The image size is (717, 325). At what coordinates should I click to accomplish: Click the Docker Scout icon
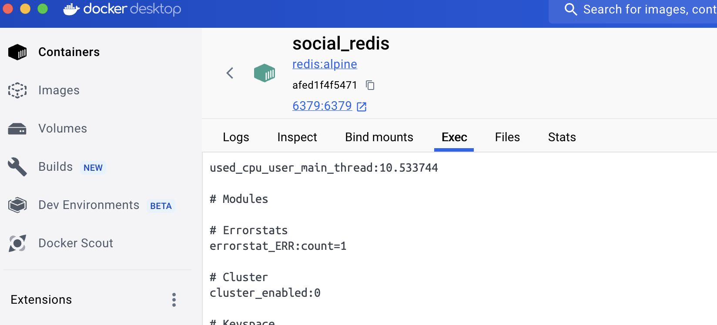click(x=17, y=243)
